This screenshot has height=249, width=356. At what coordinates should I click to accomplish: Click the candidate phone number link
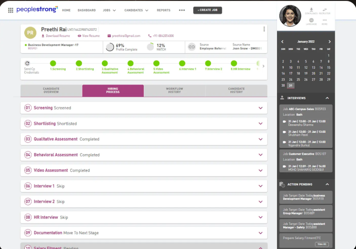click(x=161, y=36)
